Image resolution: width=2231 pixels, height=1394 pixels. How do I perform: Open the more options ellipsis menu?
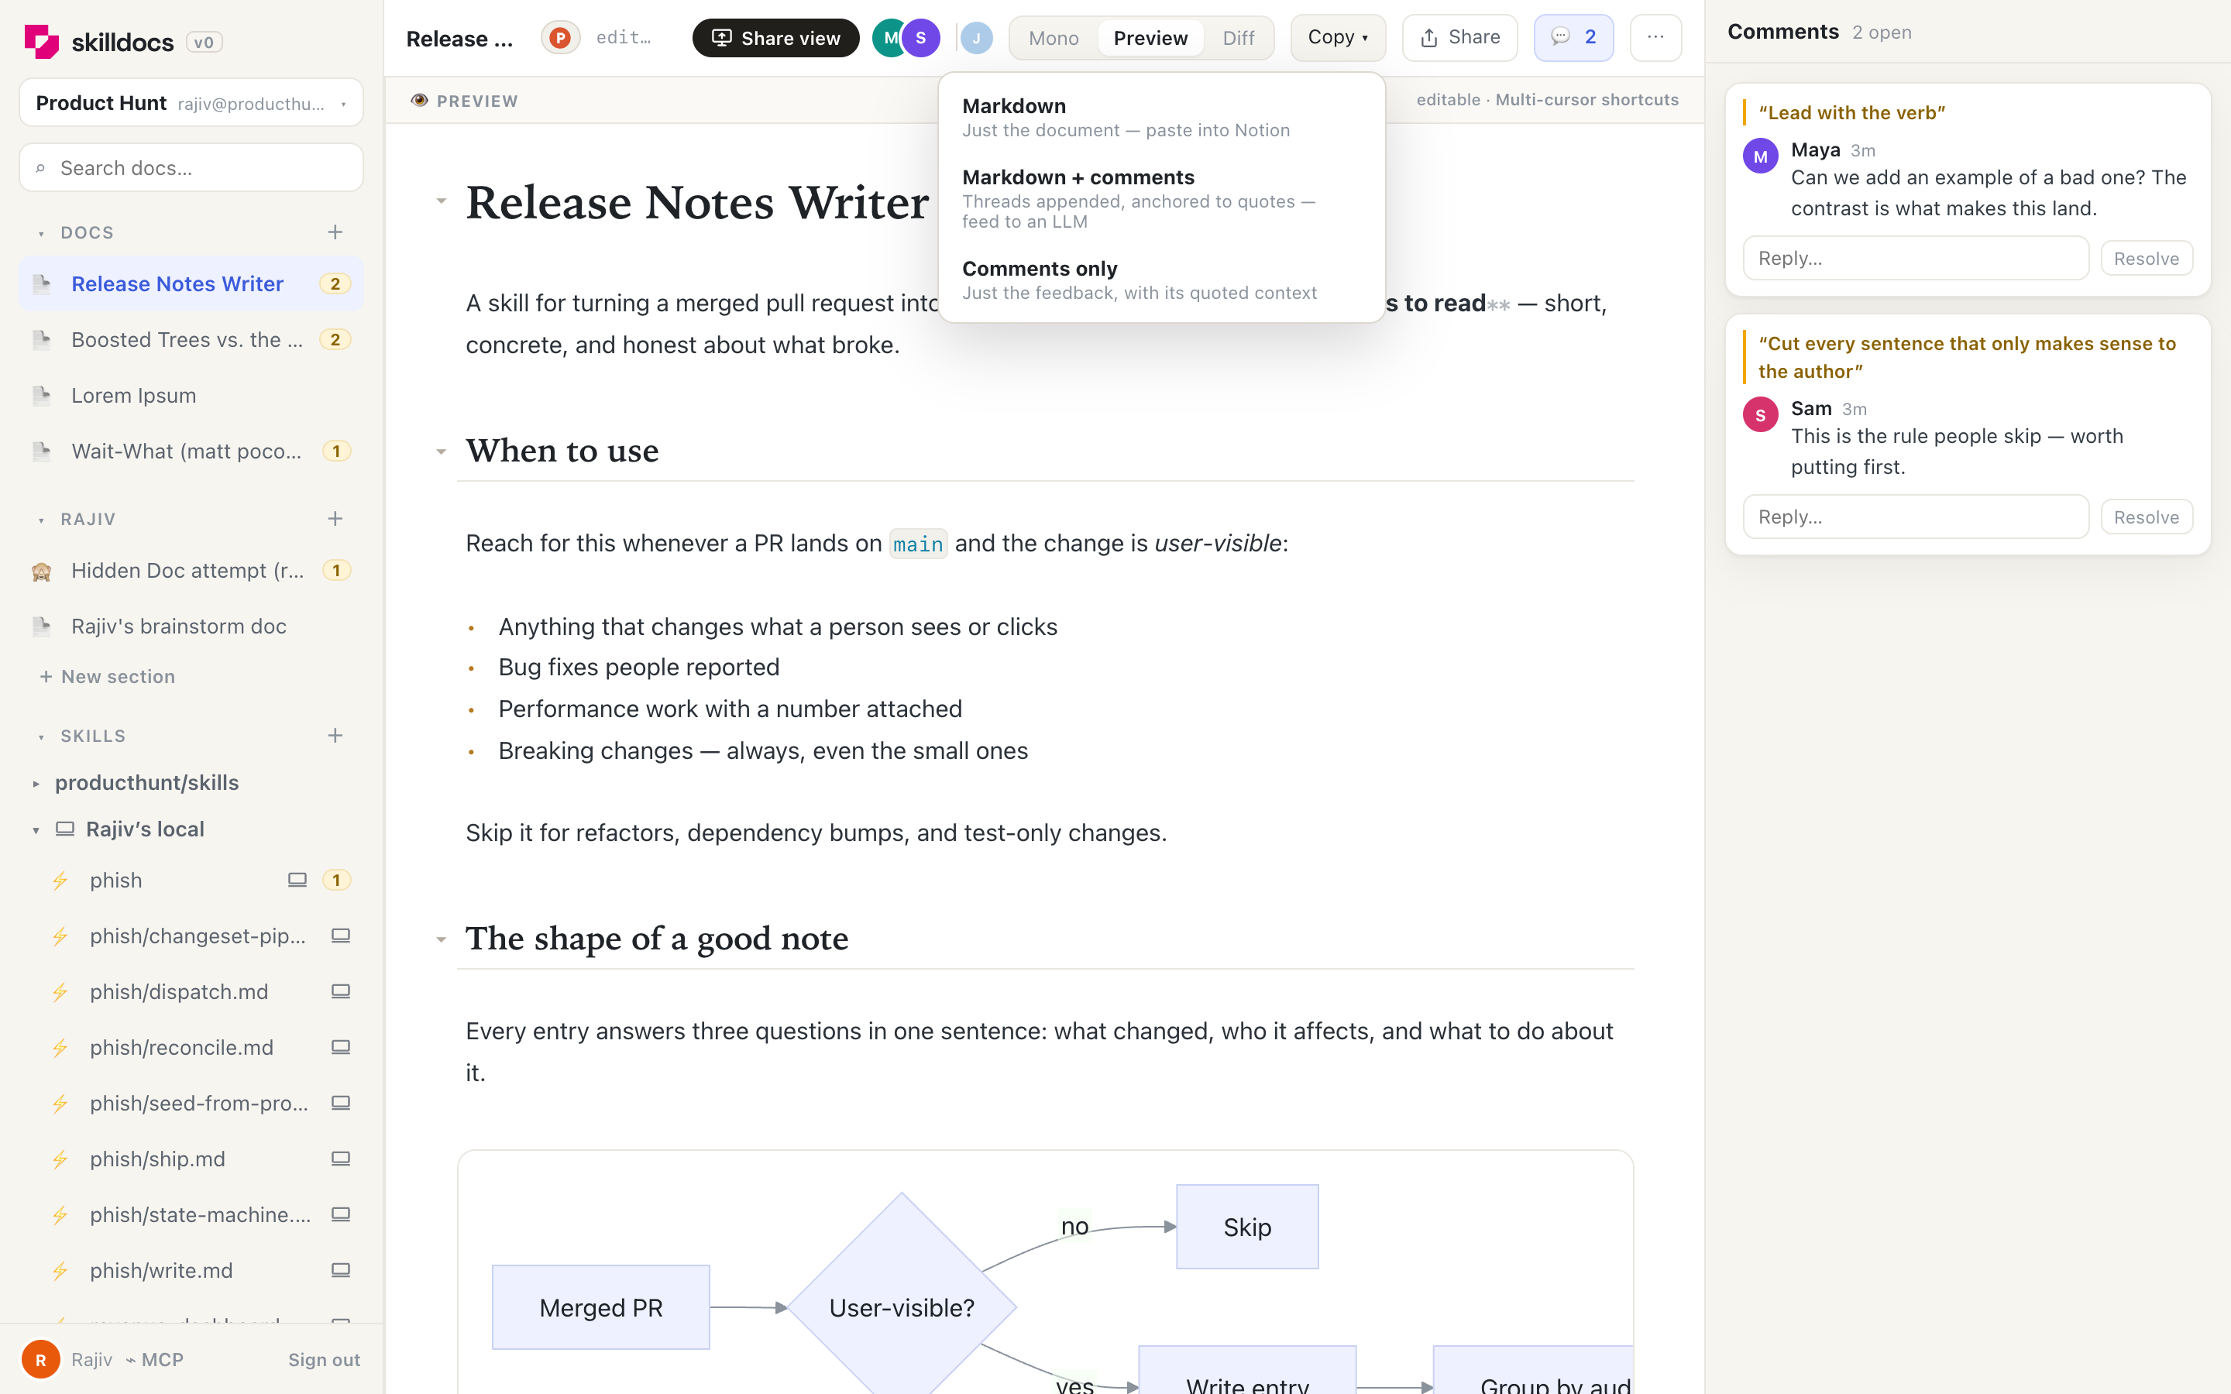click(1655, 38)
